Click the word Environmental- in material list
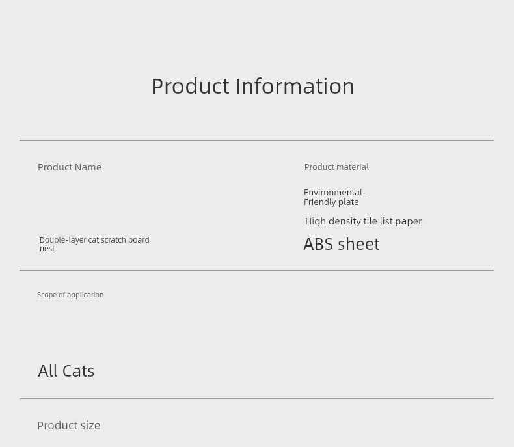The width and height of the screenshot is (514, 447). click(x=334, y=192)
